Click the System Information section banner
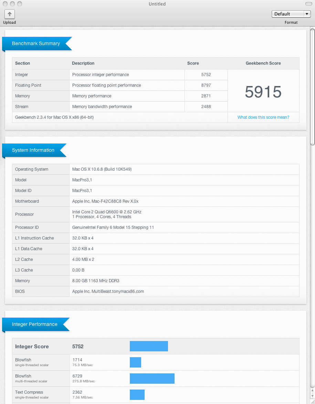Screen dimensions: 315x404 coord(33,150)
